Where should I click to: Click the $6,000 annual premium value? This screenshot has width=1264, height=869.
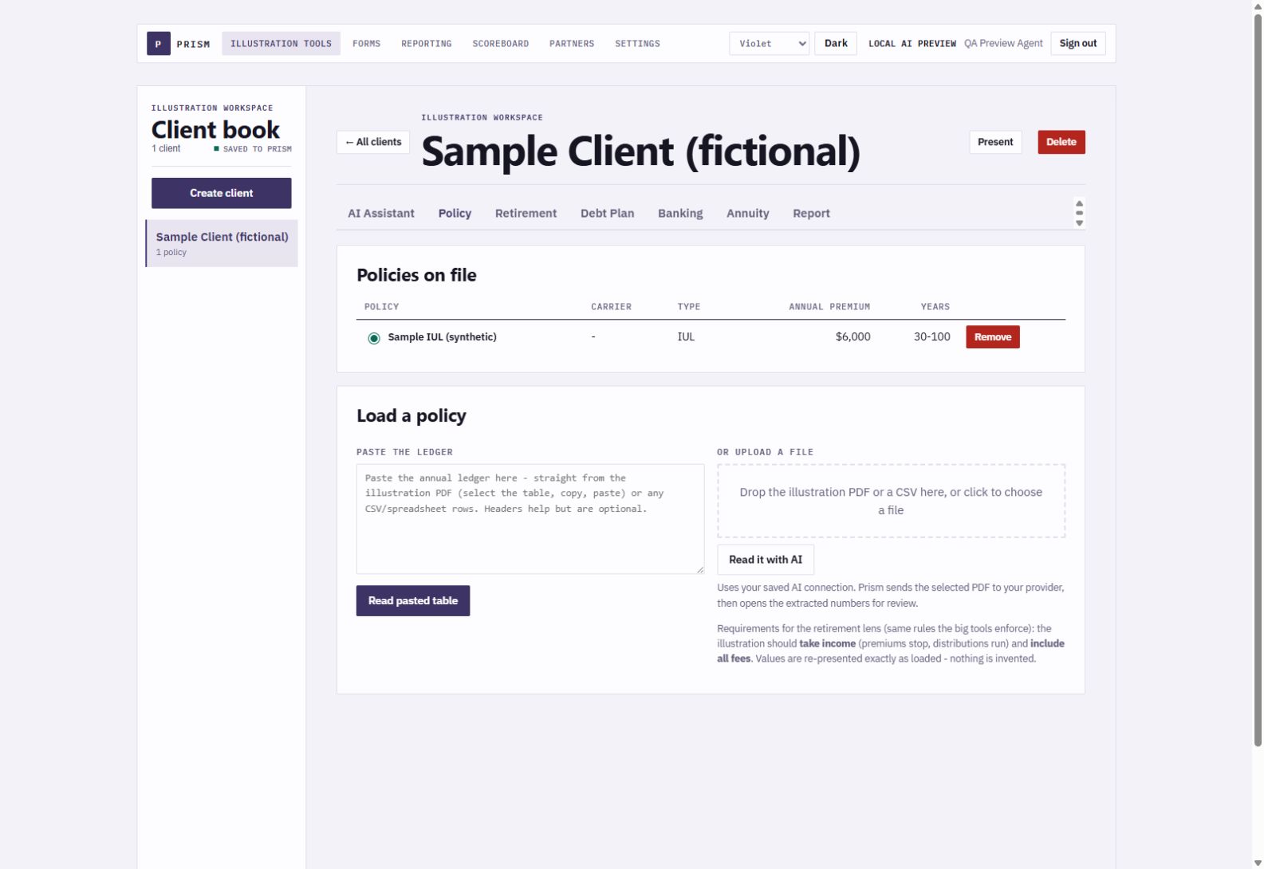point(853,337)
